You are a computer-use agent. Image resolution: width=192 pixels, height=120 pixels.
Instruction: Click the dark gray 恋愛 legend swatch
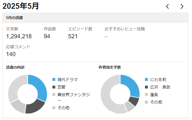[x=54, y=87]
